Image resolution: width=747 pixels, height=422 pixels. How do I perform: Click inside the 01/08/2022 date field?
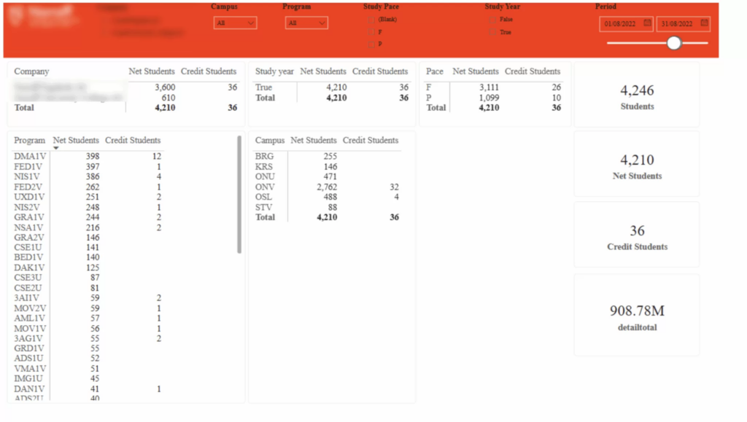click(x=622, y=24)
